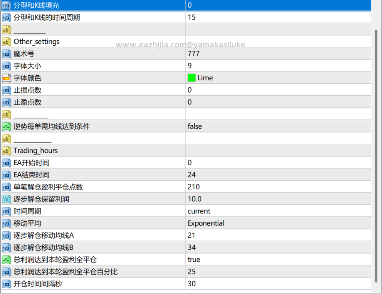Click the integer icon beside 止损点数
The height and width of the screenshot is (294, 382).
pos(6,90)
